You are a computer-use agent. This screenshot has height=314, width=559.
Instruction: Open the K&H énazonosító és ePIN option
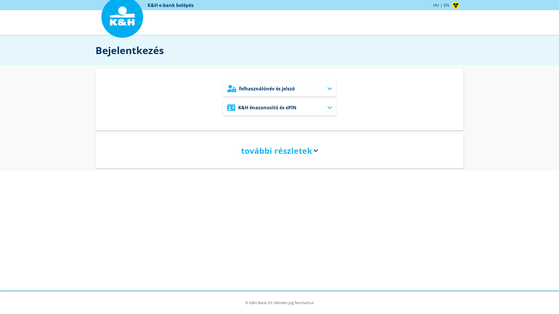279,107
